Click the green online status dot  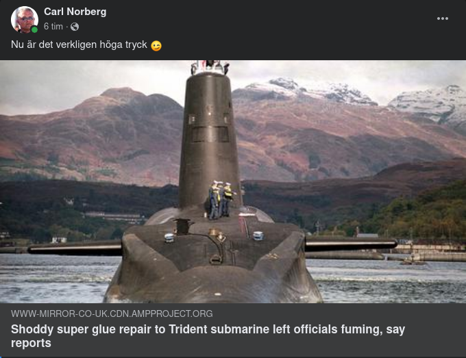34,29
